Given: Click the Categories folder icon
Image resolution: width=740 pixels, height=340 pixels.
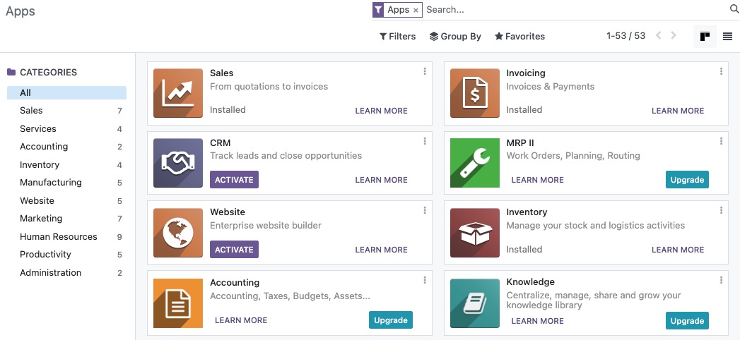Looking at the screenshot, I should (11, 72).
